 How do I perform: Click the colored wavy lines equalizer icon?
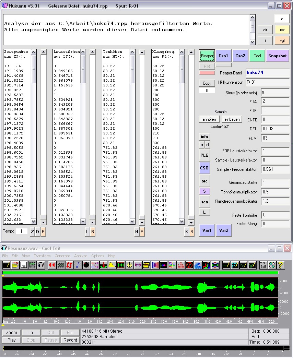click(172, 265)
